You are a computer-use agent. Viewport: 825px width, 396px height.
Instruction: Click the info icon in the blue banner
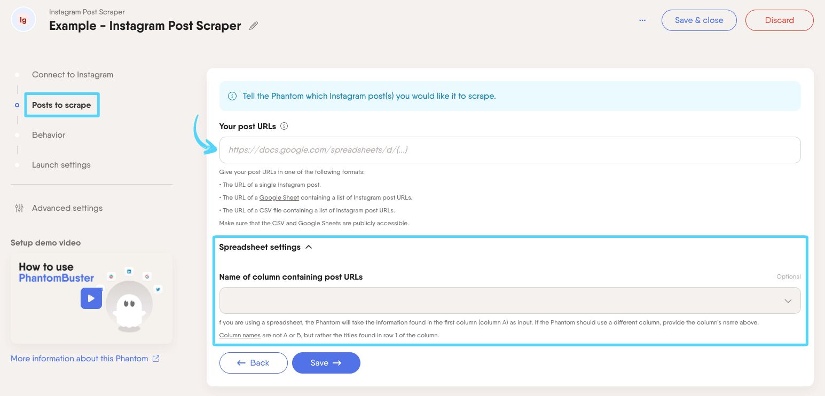232,97
